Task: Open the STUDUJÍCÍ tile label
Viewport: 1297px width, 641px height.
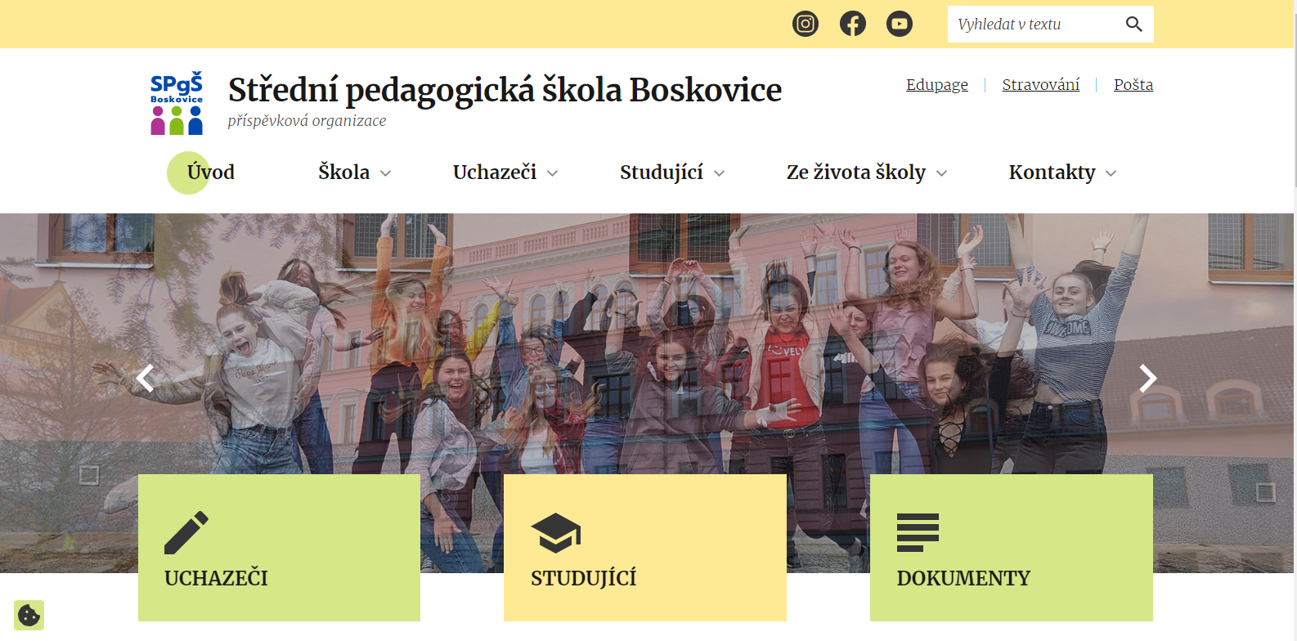Action: (x=584, y=579)
